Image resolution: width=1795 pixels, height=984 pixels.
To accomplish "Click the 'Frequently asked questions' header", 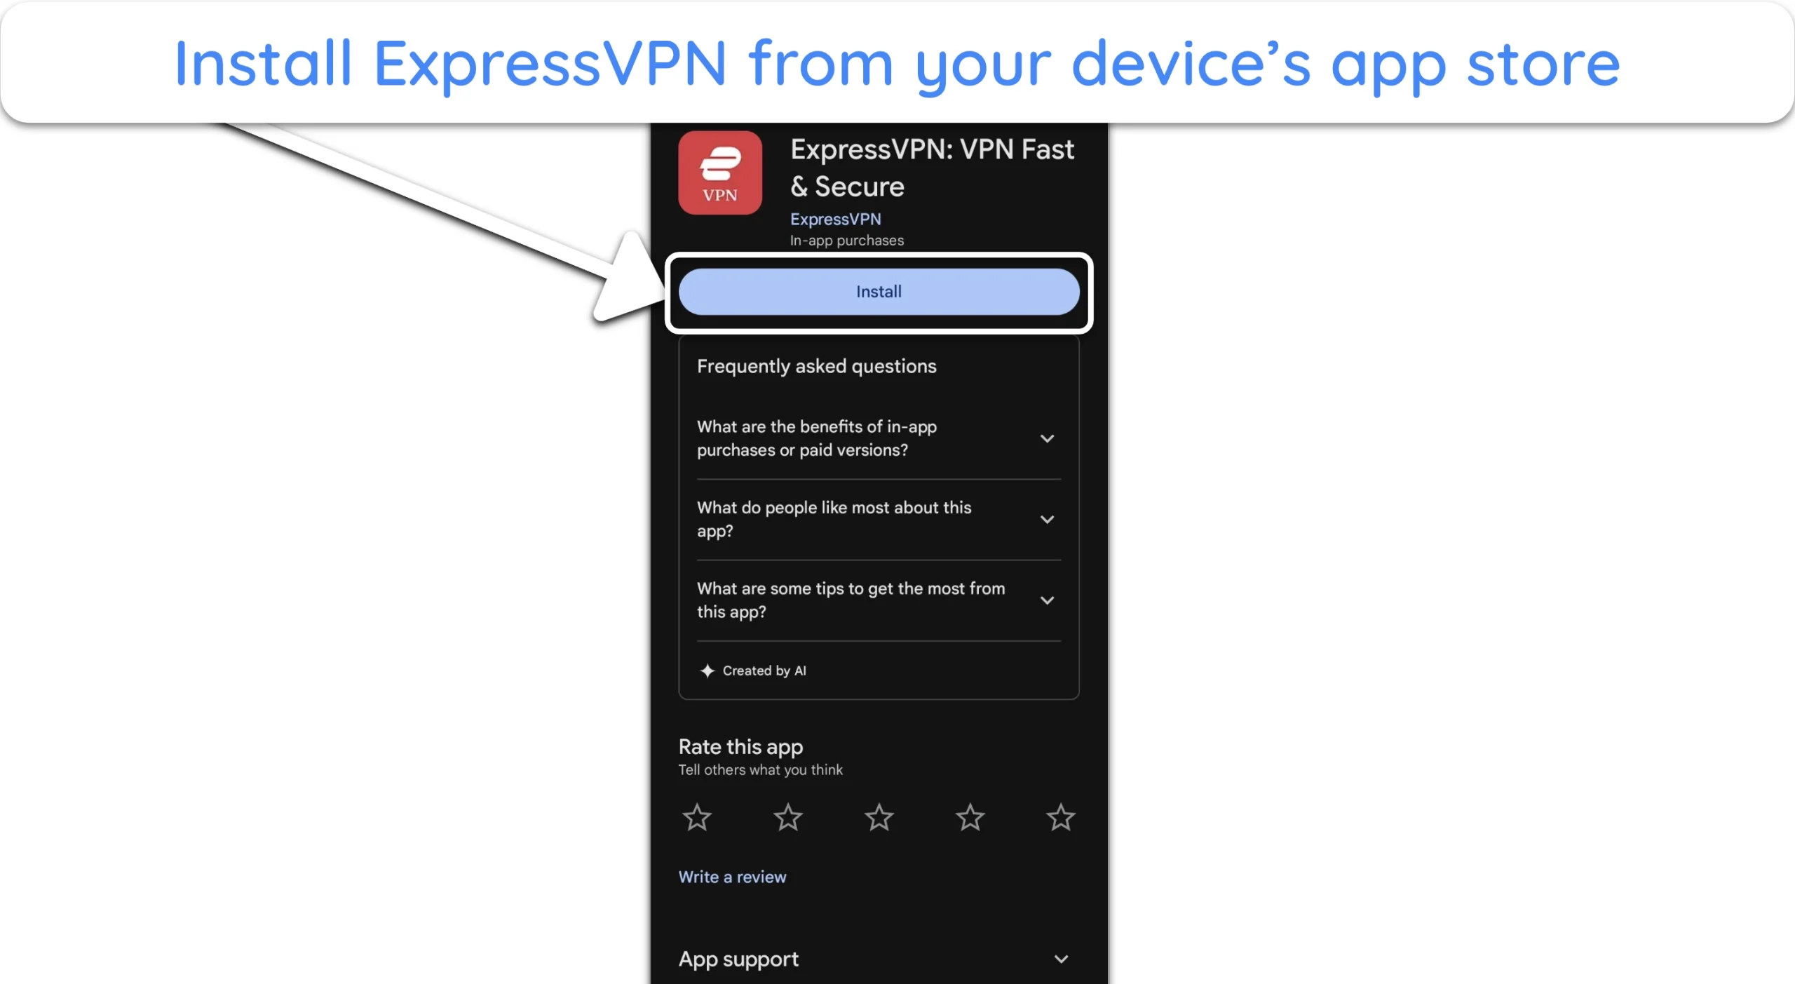I will coord(816,366).
